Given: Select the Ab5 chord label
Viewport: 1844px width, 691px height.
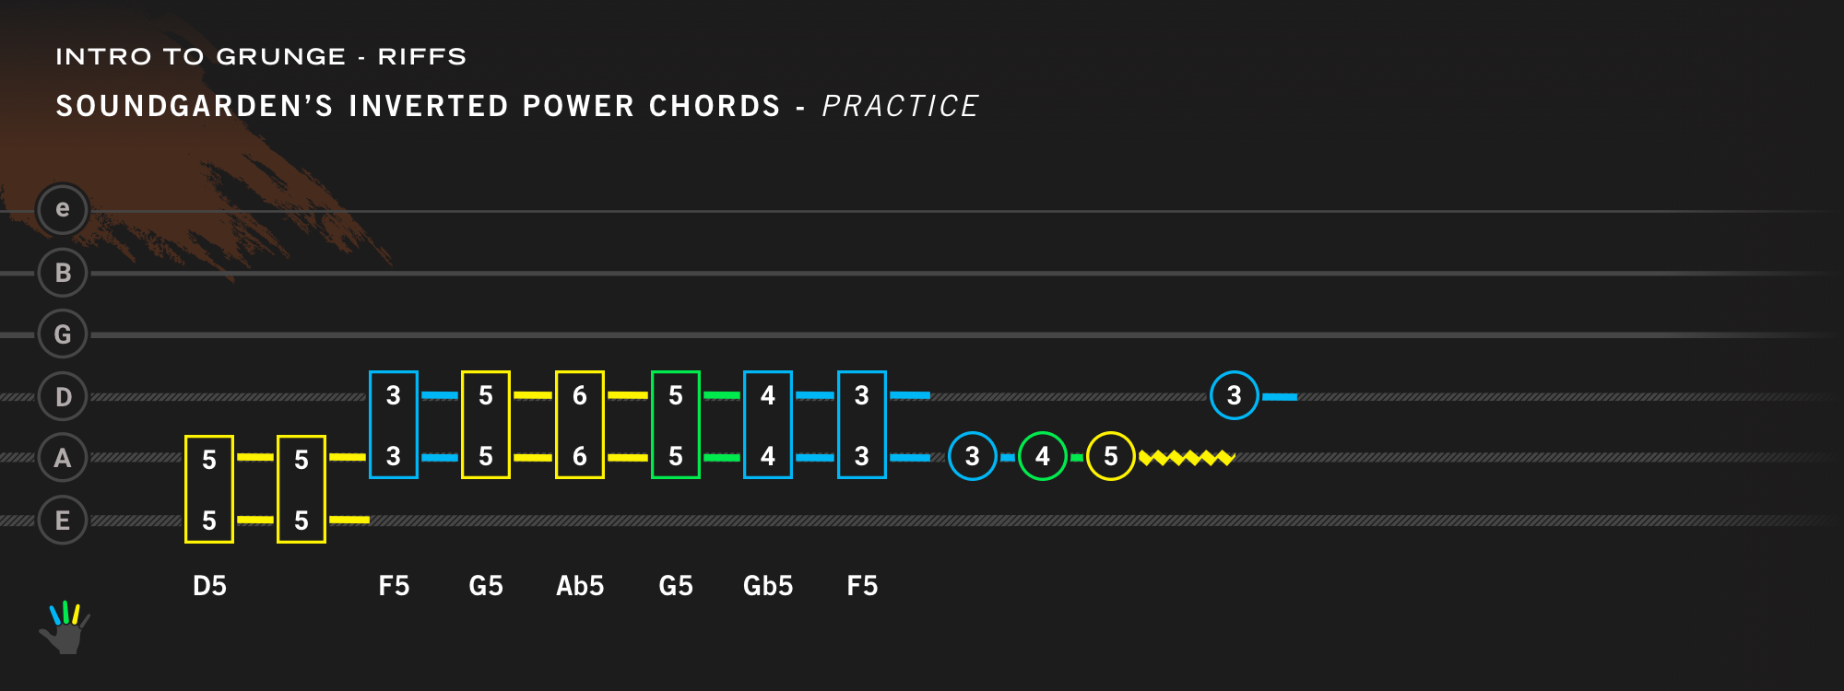Looking at the screenshot, I should (580, 586).
